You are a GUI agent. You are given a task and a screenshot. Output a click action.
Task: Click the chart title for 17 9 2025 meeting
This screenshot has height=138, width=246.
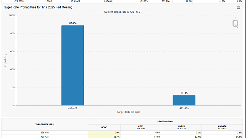(x=38, y=7)
